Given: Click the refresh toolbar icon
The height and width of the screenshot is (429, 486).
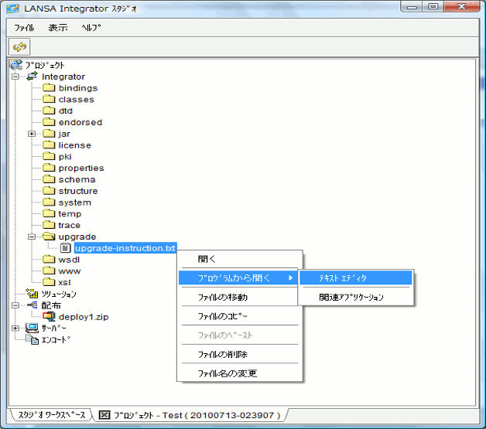Looking at the screenshot, I should [x=19, y=47].
